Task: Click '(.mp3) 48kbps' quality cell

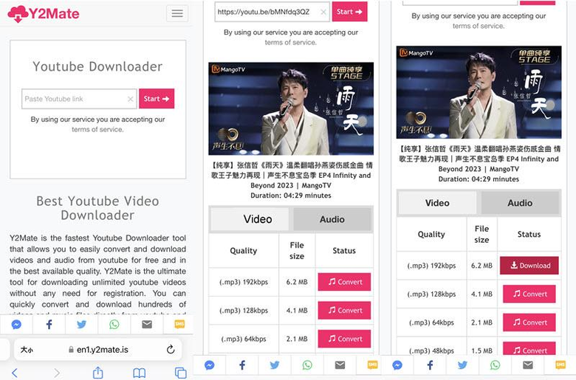Action: [x=432, y=351]
